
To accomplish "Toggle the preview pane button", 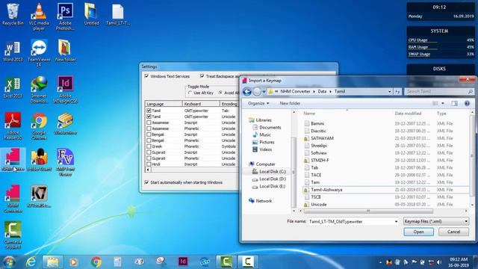I will 455,103.
